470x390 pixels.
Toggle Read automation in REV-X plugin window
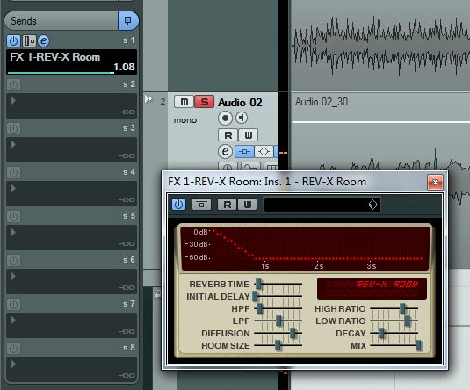228,205
